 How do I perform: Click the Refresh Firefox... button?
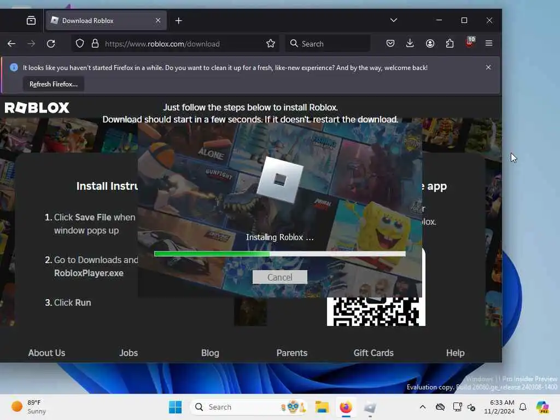tap(54, 84)
